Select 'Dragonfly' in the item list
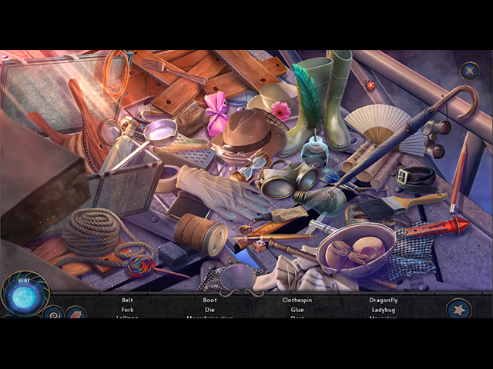 click(383, 300)
